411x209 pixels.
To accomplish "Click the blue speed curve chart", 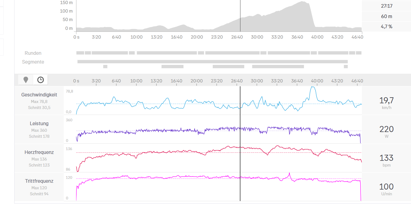I will point(219,101).
